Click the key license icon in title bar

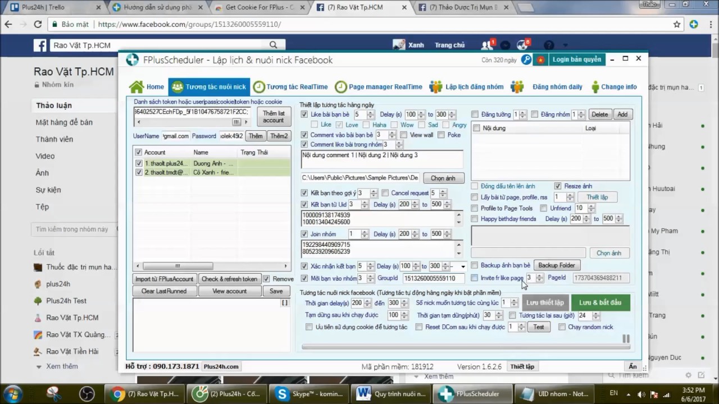click(x=526, y=60)
